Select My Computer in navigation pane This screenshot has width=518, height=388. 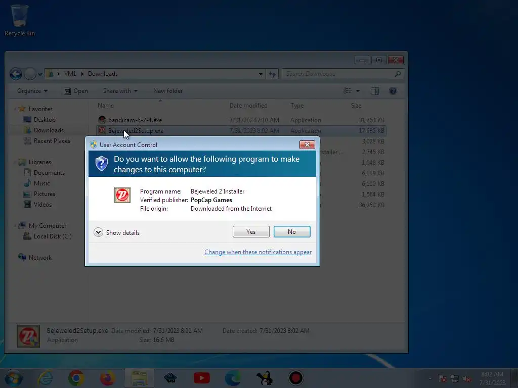pyautogui.click(x=47, y=226)
